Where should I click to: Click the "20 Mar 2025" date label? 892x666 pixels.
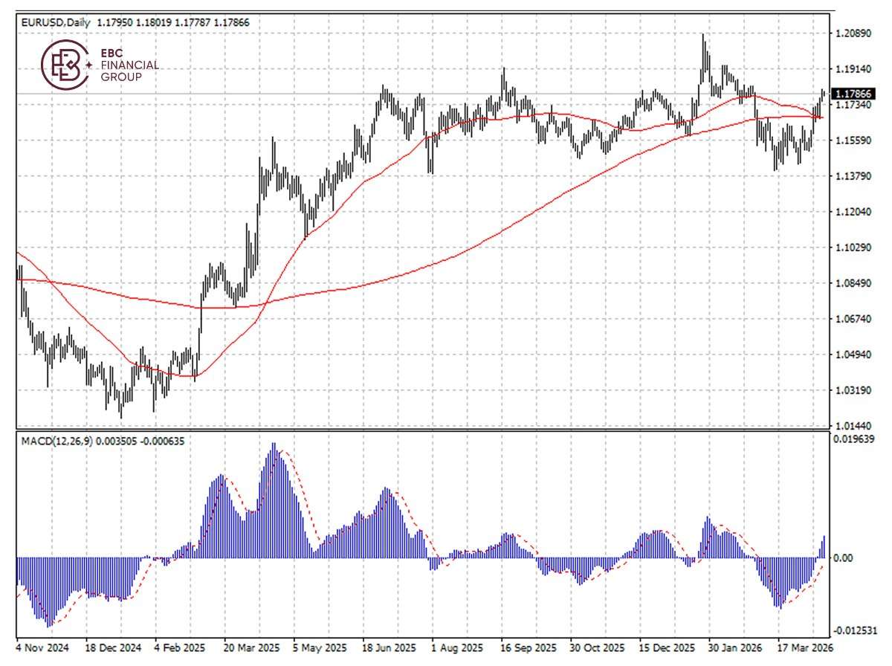(x=253, y=648)
